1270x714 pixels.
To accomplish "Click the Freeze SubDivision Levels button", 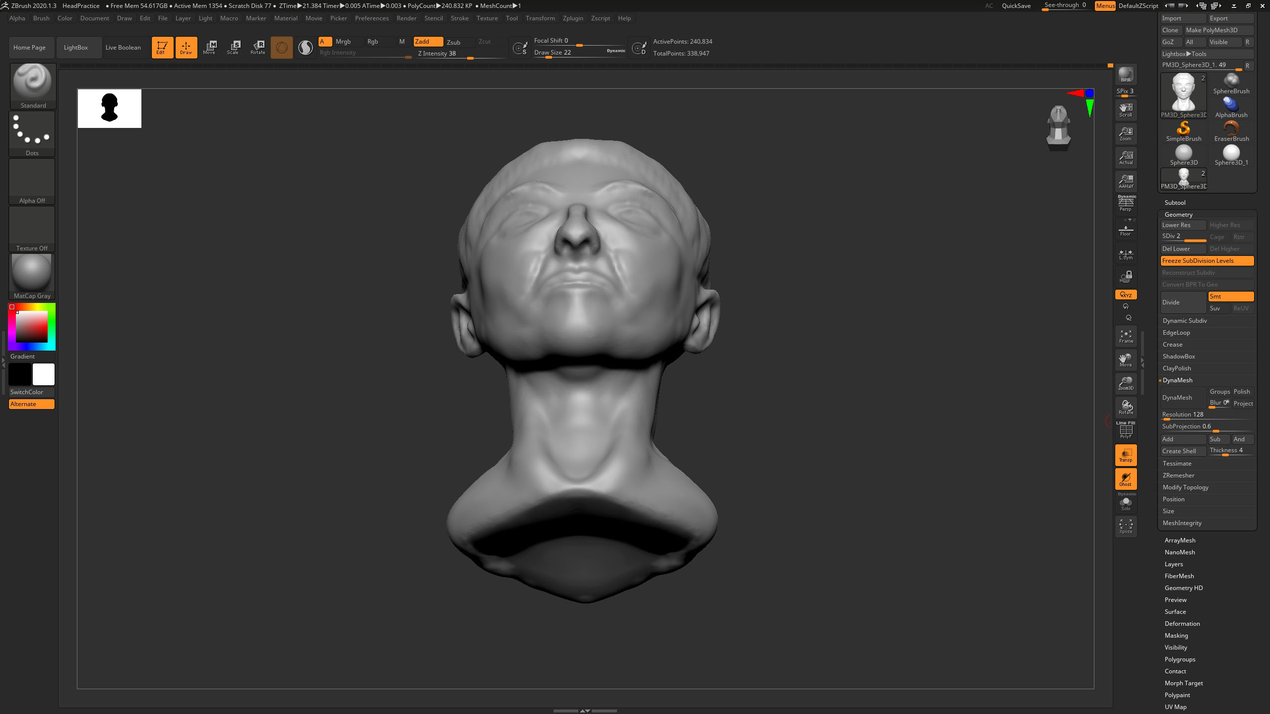I will (1206, 261).
